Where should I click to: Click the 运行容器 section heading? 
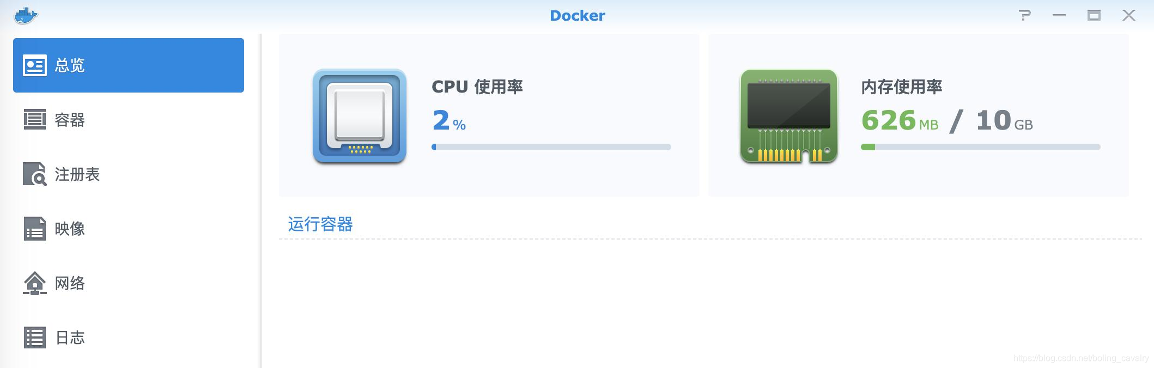(320, 224)
